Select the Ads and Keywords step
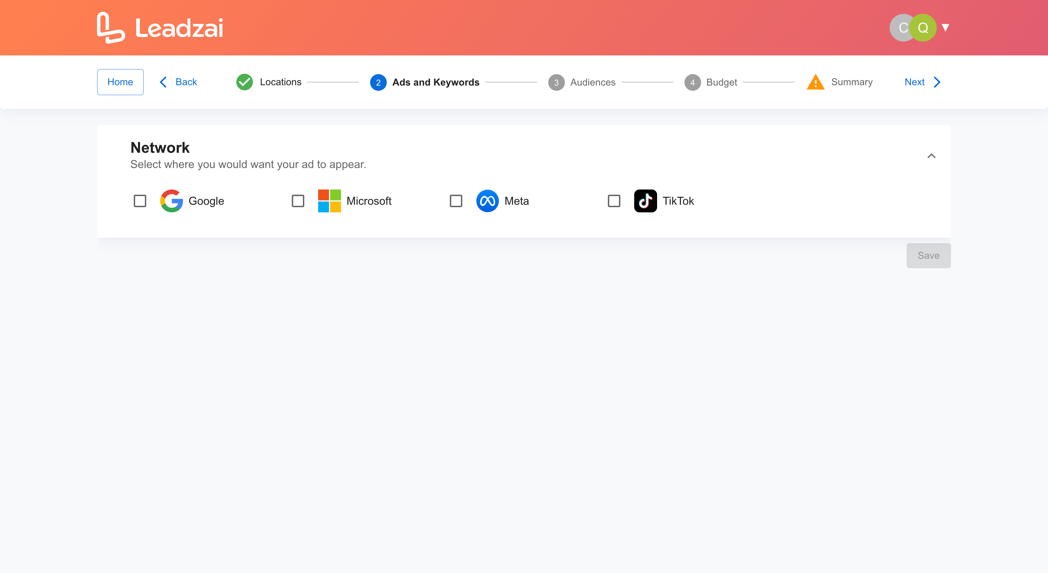 (425, 82)
